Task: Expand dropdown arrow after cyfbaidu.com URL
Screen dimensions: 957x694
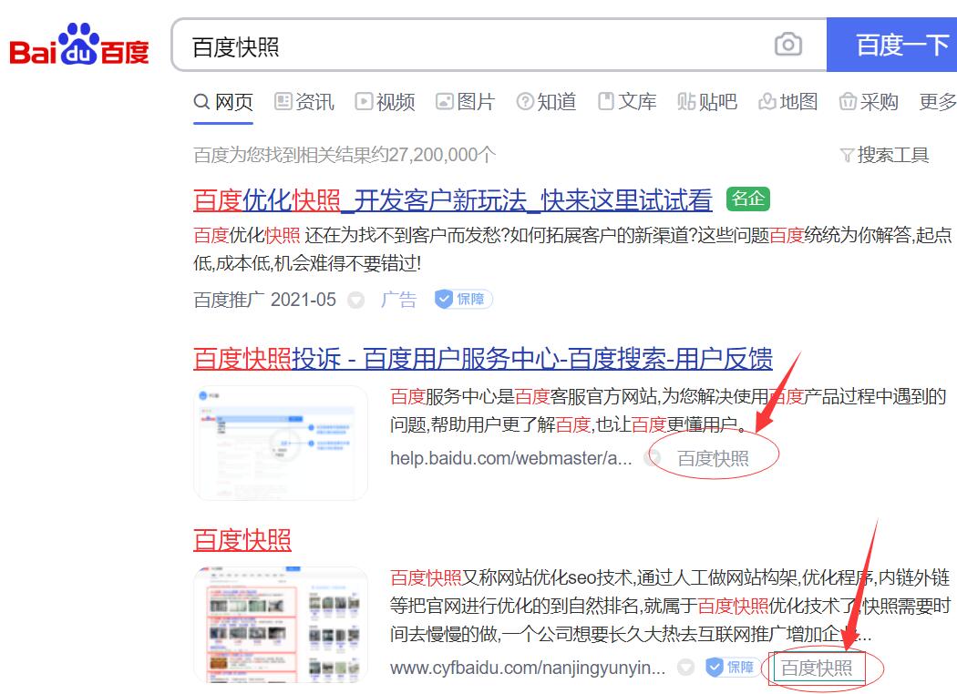Action: click(686, 668)
